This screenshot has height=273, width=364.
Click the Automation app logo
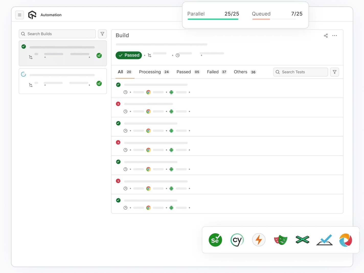tap(32, 15)
